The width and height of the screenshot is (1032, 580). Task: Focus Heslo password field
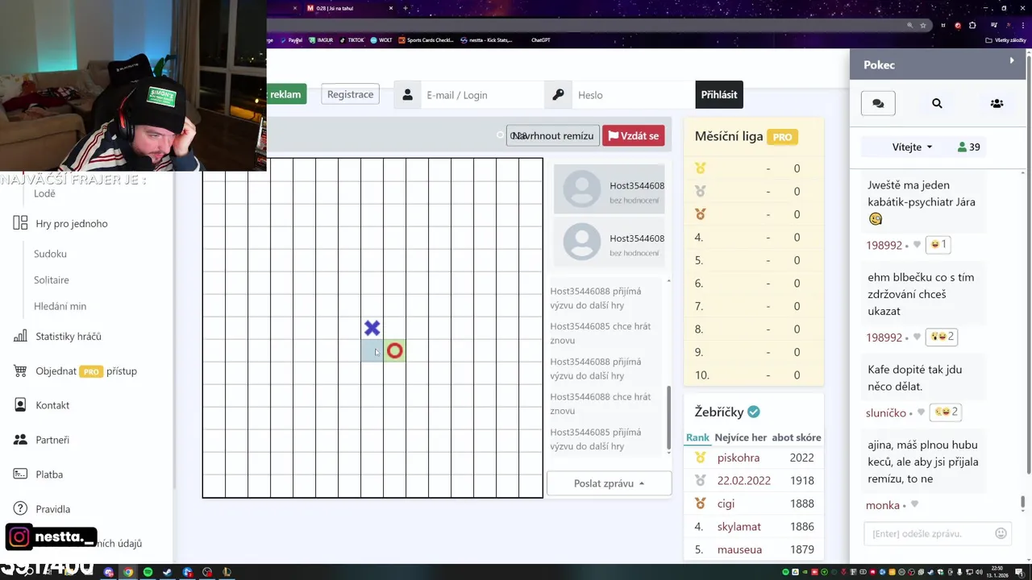(632, 95)
